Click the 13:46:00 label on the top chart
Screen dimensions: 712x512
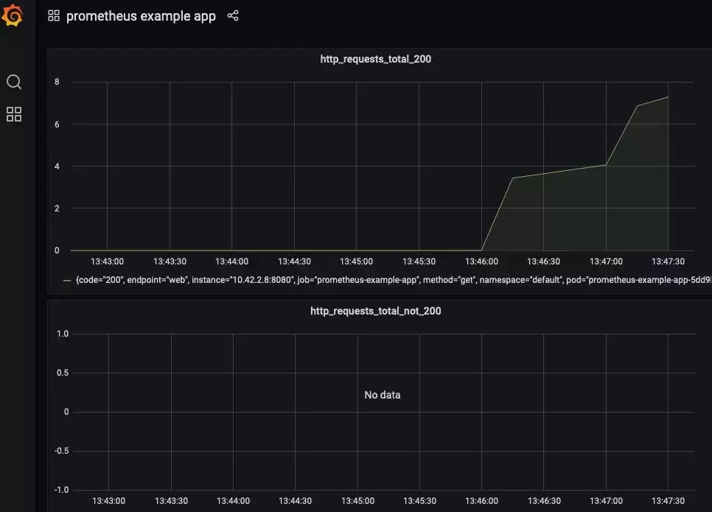(x=481, y=262)
